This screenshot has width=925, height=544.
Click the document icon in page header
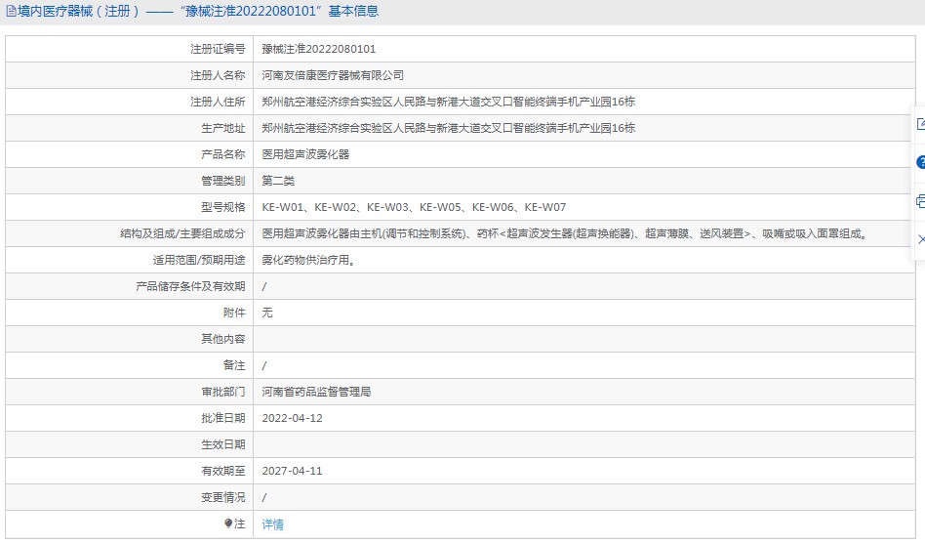coord(11,12)
